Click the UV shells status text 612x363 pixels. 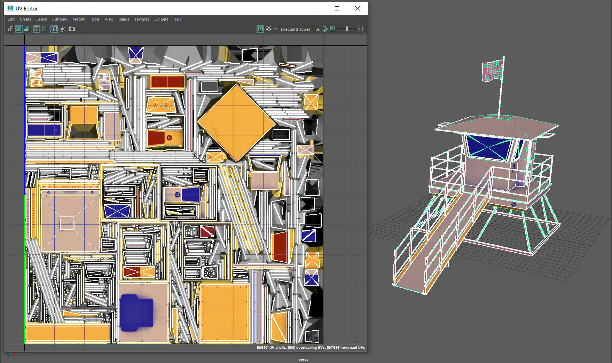tap(311, 347)
